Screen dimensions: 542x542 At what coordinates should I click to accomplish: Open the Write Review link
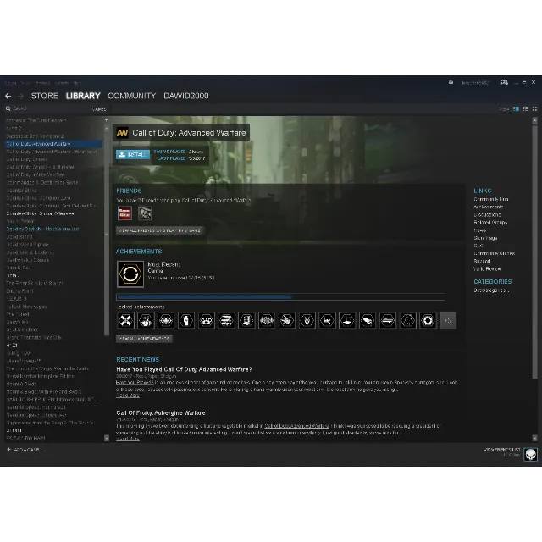click(x=488, y=269)
